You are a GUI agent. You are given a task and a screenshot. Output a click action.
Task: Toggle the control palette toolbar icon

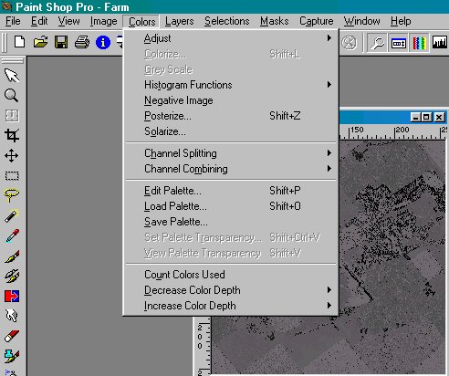(399, 43)
